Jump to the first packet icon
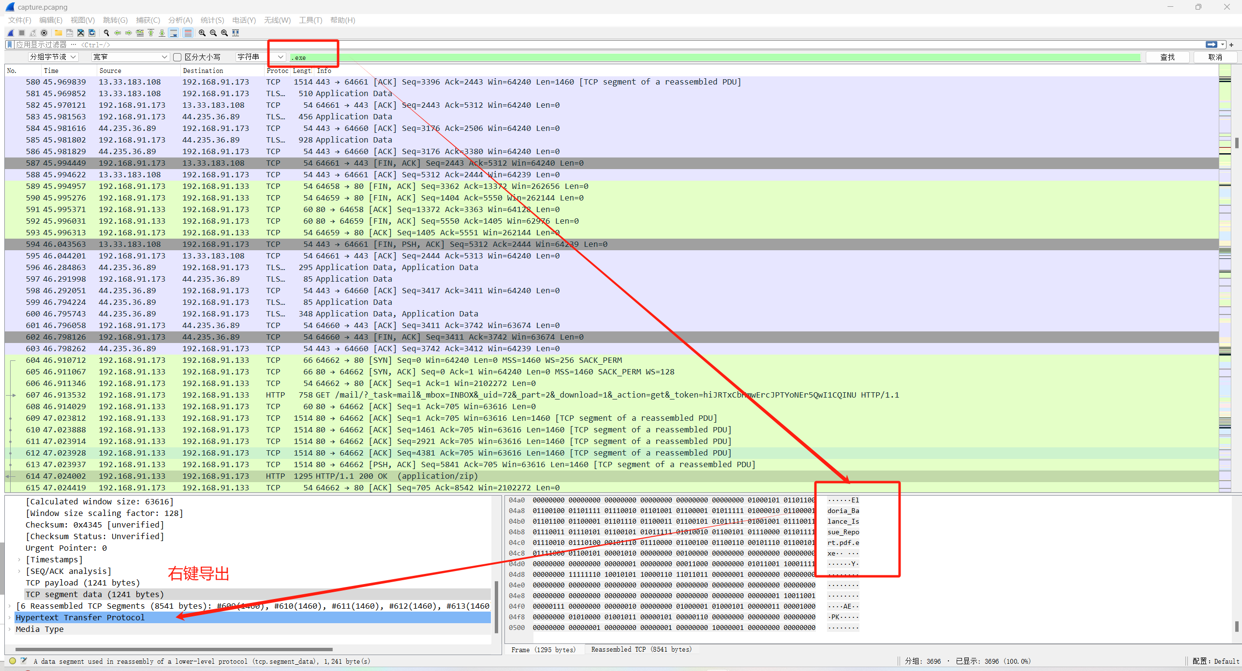Viewport: 1242px width, 671px height. pyautogui.click(x=151, y=33)
